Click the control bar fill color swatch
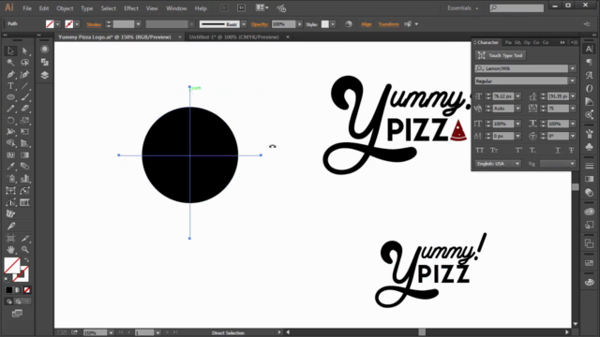 [50, 24]
